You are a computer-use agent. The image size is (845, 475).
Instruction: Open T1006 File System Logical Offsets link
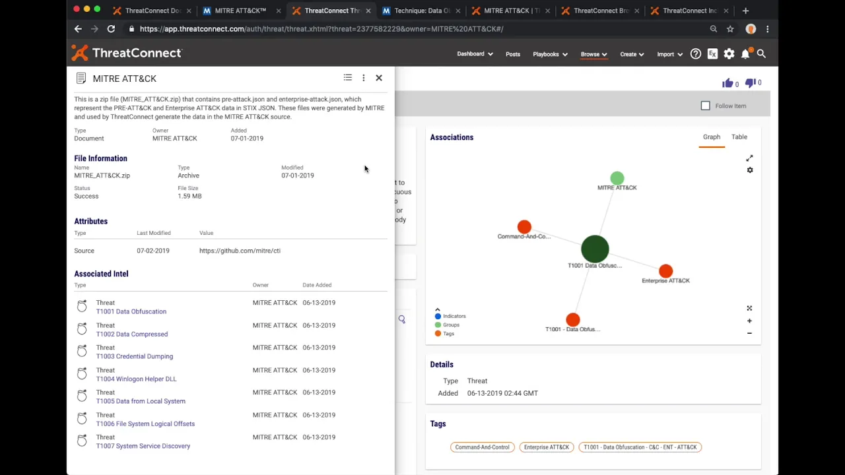click(x=145, y=424)
